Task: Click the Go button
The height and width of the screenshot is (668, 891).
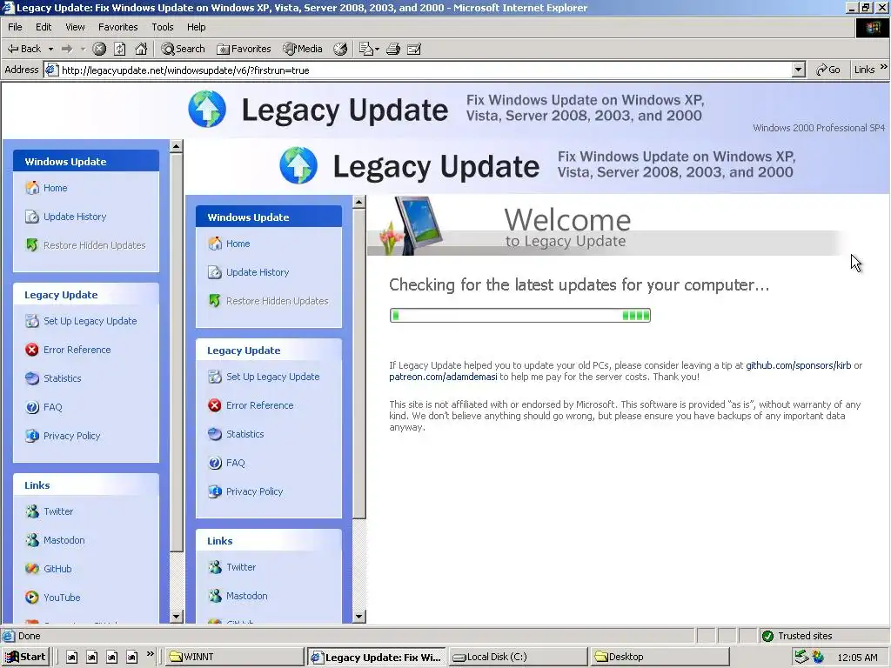Action: point(828,70)
